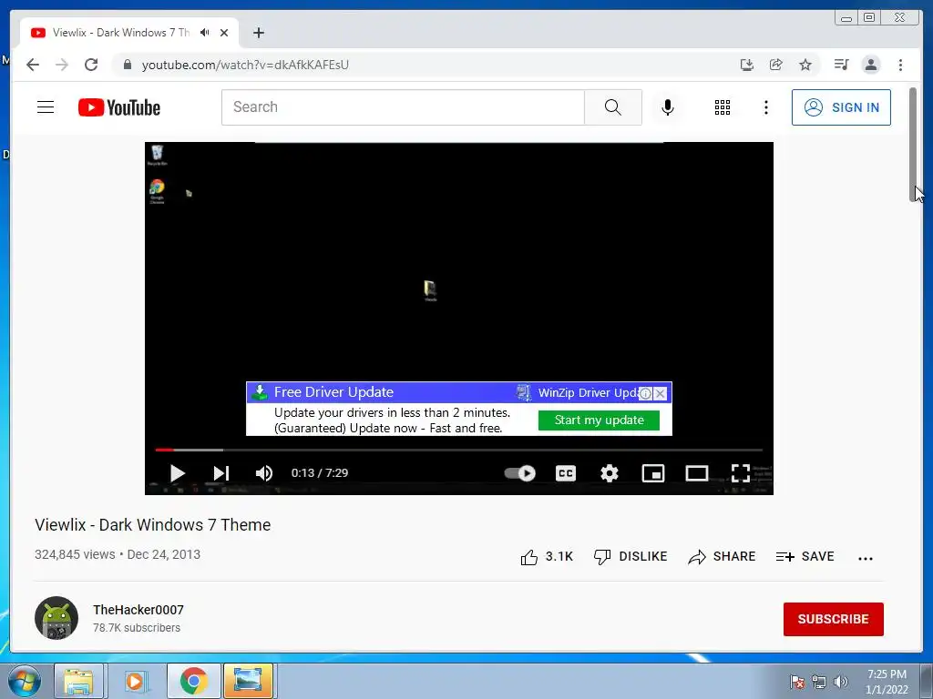933x699 pixels.
Task: Click SHARE below the video
Action: pyautogui.click(x=722, y=557)
